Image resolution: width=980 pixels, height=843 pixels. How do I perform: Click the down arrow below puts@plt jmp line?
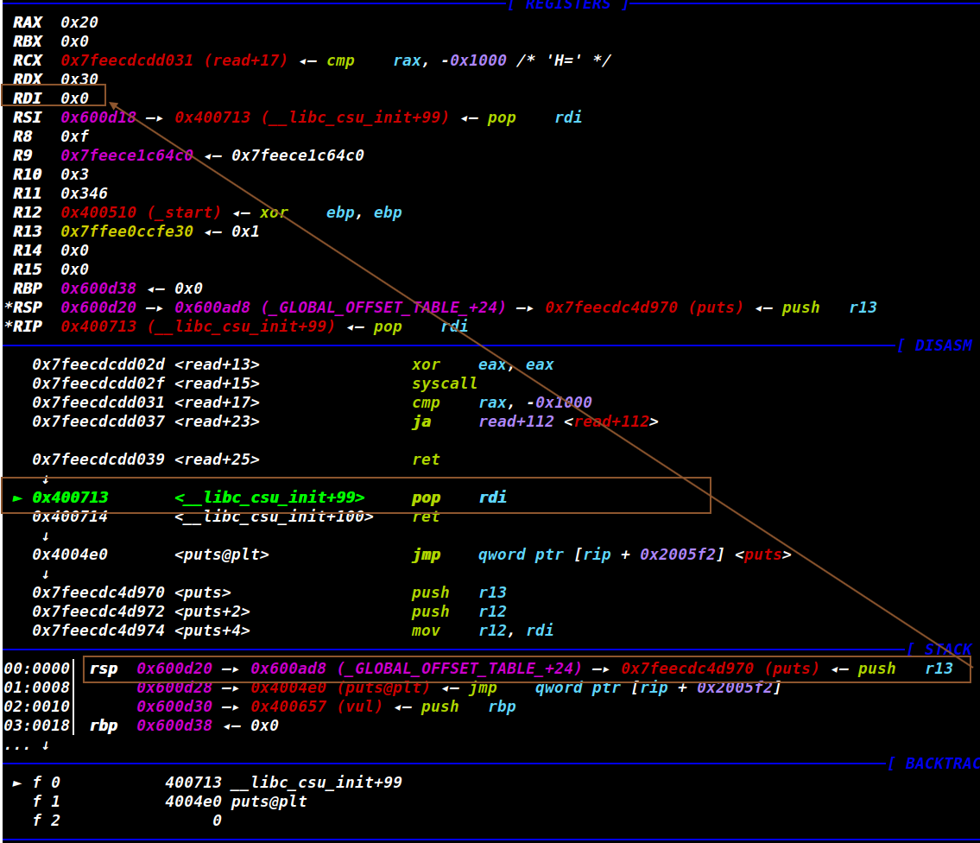(x=45, y=574)
